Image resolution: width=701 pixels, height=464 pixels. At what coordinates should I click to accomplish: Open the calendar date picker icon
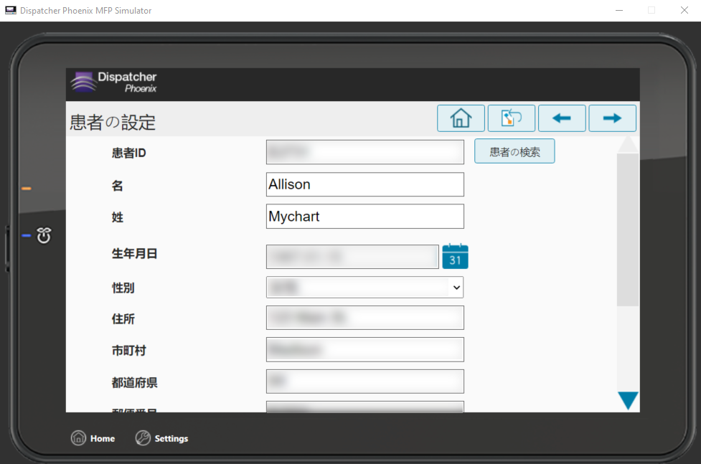(x=455, y=257)
